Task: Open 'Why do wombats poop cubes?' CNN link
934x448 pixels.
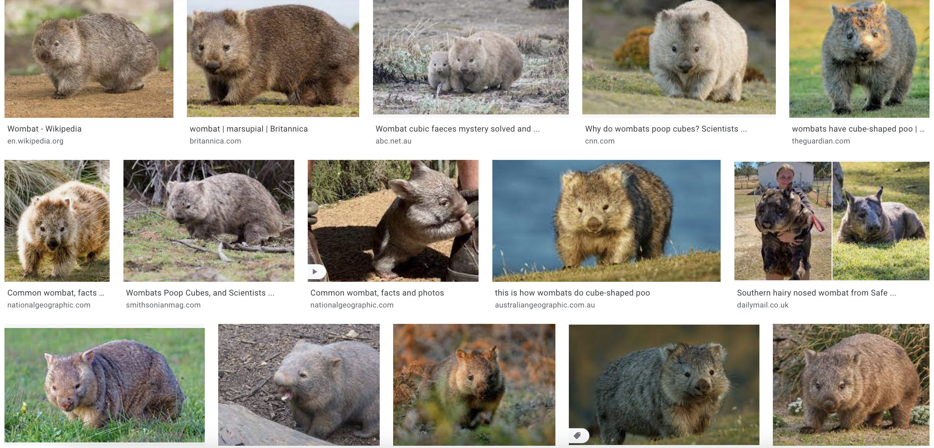Action: pyautogui.click(x=666, y=129)
